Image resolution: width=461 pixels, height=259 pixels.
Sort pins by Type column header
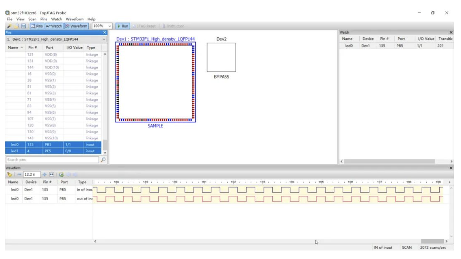[93, 48]
